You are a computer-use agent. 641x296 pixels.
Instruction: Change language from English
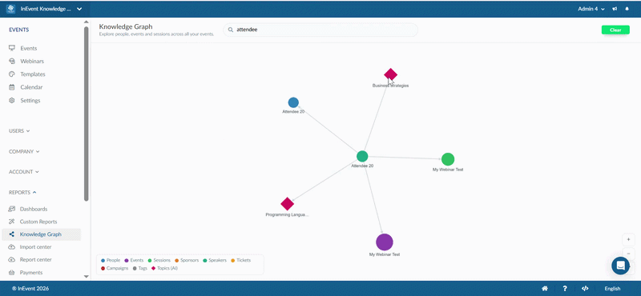pos(612,289)
